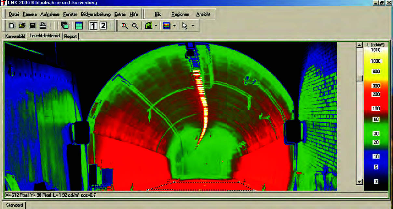Open the color palette dropdown arrow

[174, 26]
